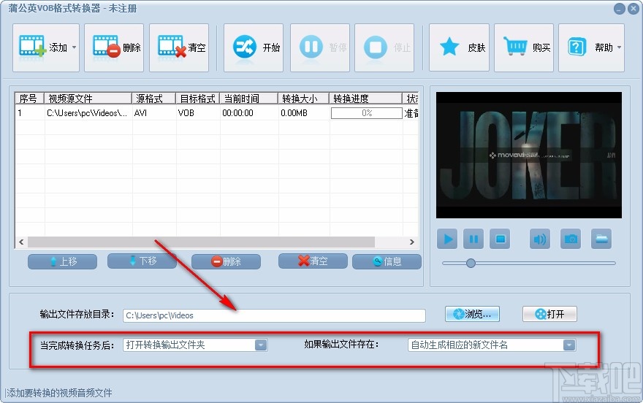643x403 pixels.
Task: Click the 转换大小 column header
Action: 304,99
